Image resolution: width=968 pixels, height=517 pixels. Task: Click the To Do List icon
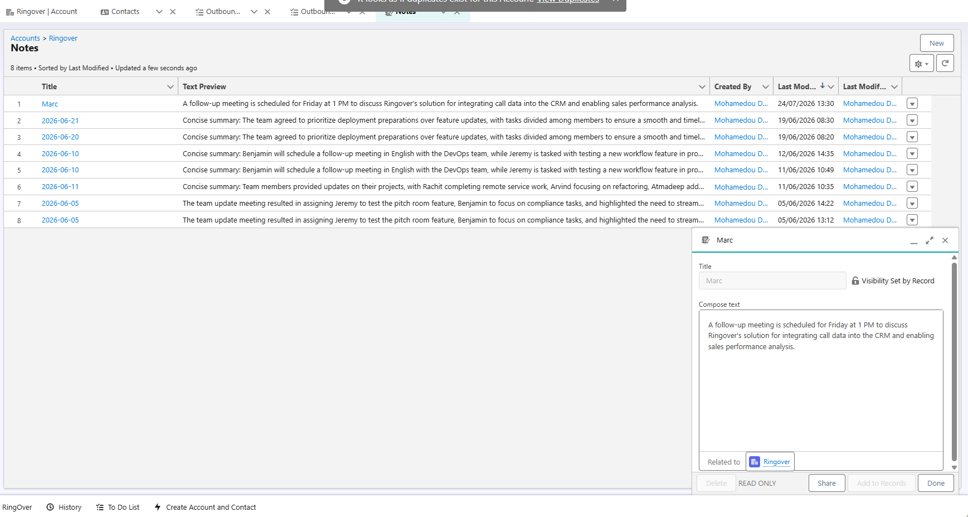(x=100, y=507)
